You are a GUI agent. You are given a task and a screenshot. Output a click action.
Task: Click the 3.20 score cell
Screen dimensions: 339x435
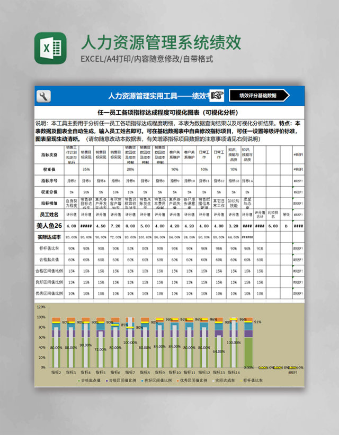(234, 226)
